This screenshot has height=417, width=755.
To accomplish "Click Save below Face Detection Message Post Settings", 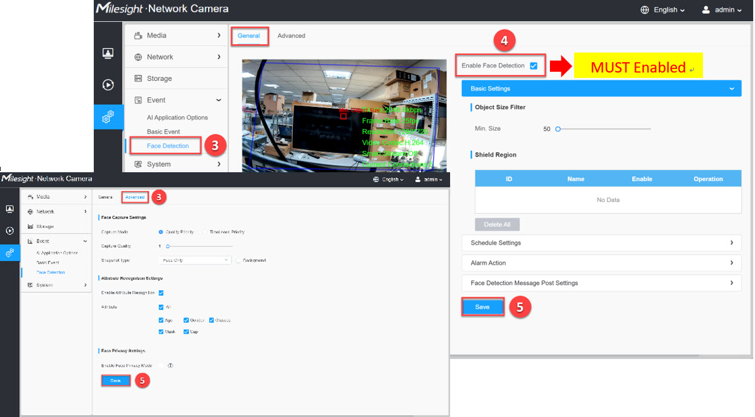I will point(482,307).
